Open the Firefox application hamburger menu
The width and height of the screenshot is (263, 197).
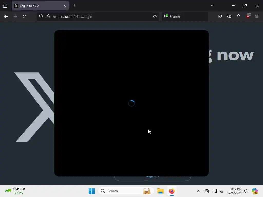click(x=257, y=16)
